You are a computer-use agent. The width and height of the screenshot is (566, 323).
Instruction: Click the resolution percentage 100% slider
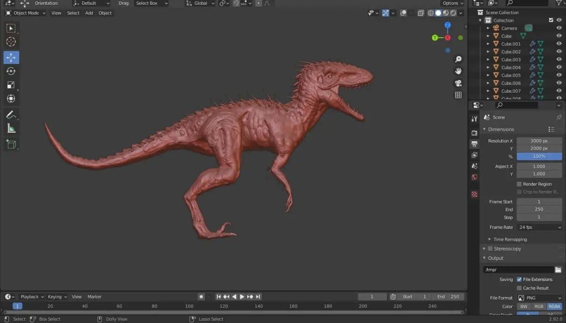click(539, 156)
